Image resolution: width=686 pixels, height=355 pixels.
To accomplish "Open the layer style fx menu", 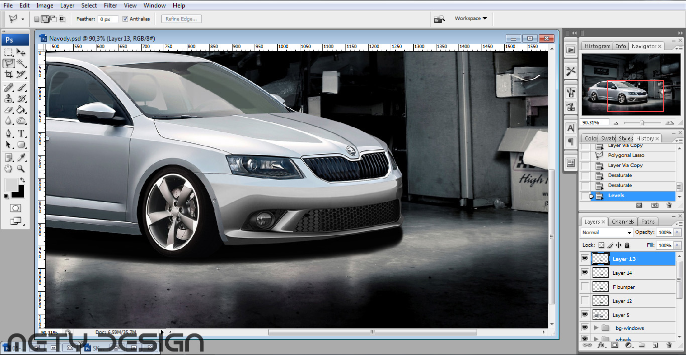I will coord(601,345).
